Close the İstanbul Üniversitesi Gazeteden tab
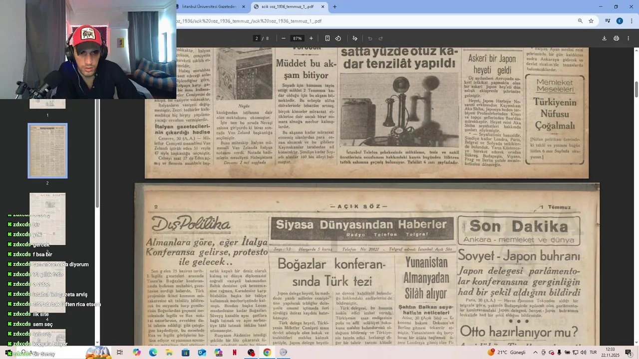The height and width of the screenshot is (359, 639). point(244,6)
